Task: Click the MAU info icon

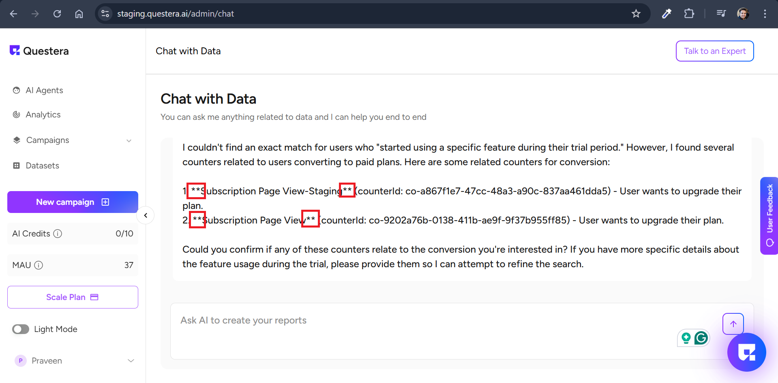Action: coord(39,265)
